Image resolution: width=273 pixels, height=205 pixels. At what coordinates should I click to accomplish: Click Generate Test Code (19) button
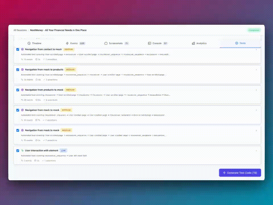tap(240, 173)
